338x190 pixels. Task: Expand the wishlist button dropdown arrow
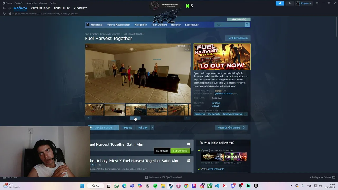[x=117, y=127]
